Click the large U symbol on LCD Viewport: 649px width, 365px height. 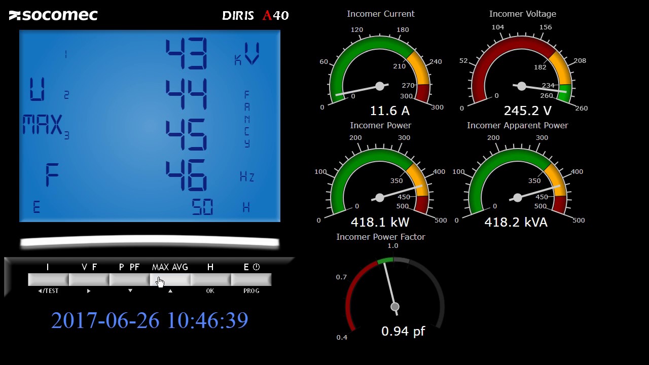(x=38, y=90)
